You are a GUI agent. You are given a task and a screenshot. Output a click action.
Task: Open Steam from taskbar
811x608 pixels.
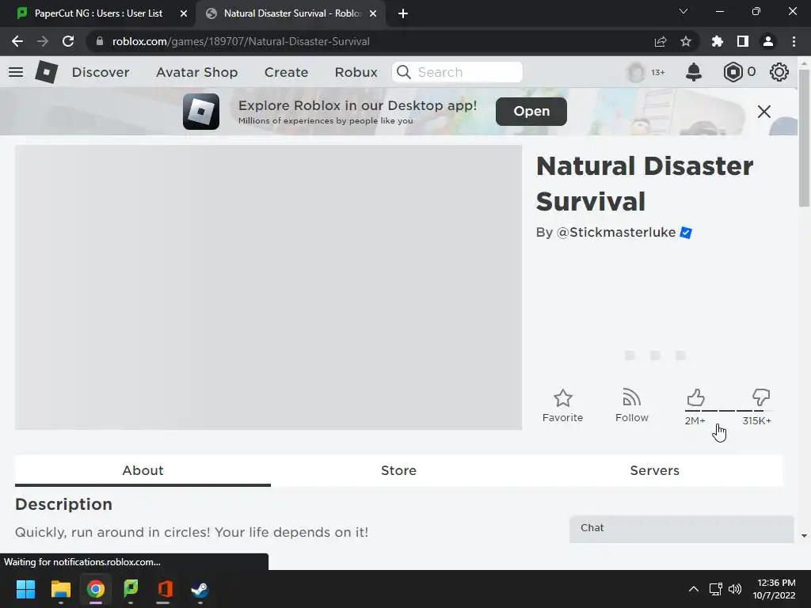[x=200, y=589]
